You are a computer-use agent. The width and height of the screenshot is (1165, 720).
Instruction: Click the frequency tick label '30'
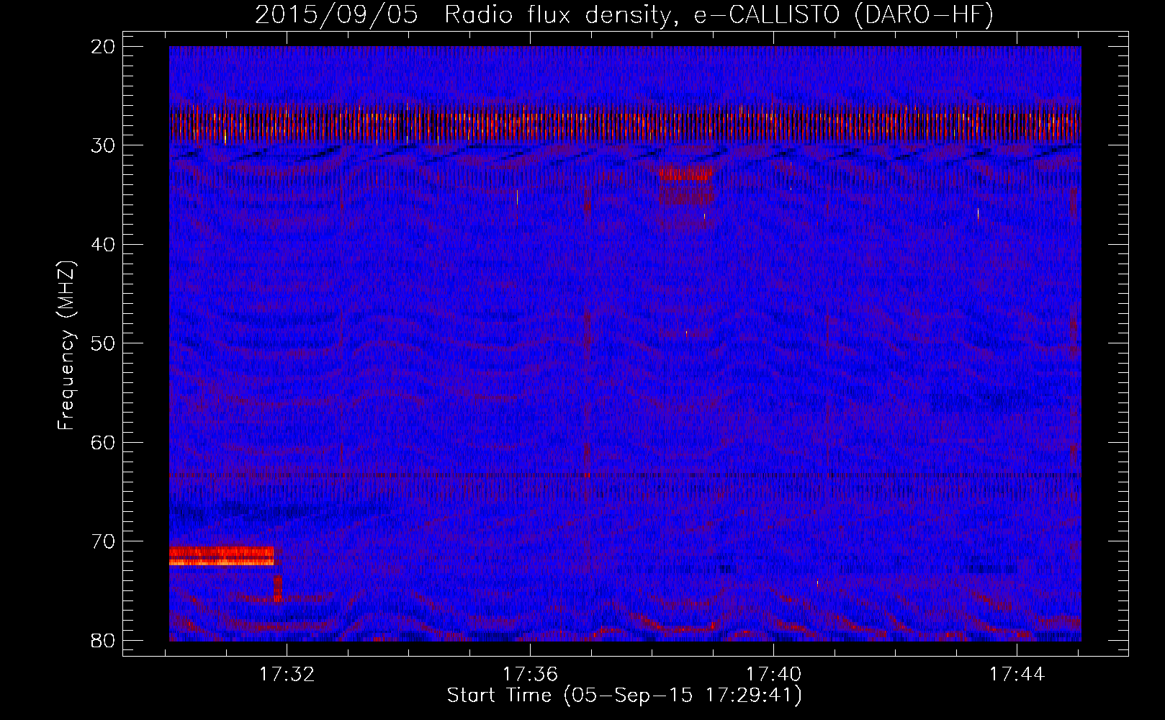coord(103,145)
